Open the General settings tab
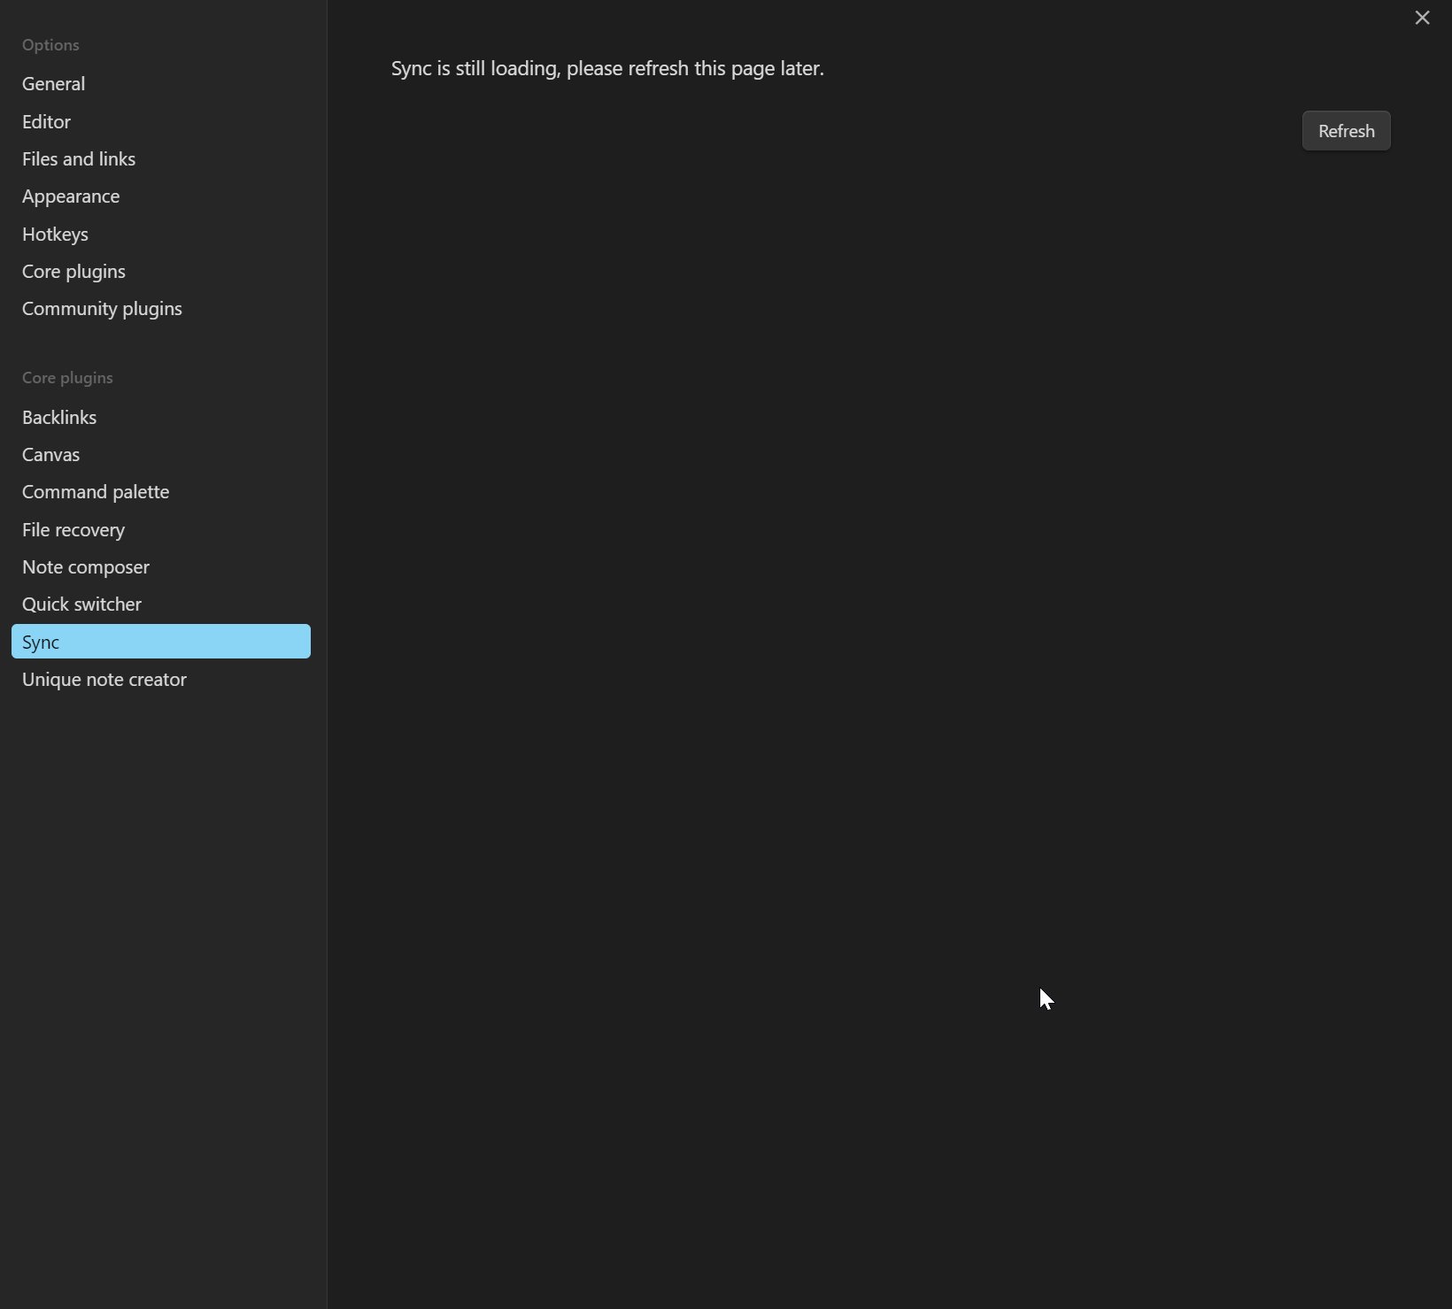 pos(54,84)
